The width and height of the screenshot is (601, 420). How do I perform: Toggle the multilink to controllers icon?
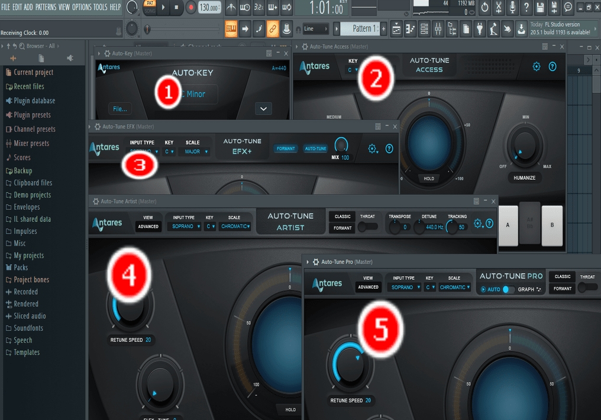(273, 29)
